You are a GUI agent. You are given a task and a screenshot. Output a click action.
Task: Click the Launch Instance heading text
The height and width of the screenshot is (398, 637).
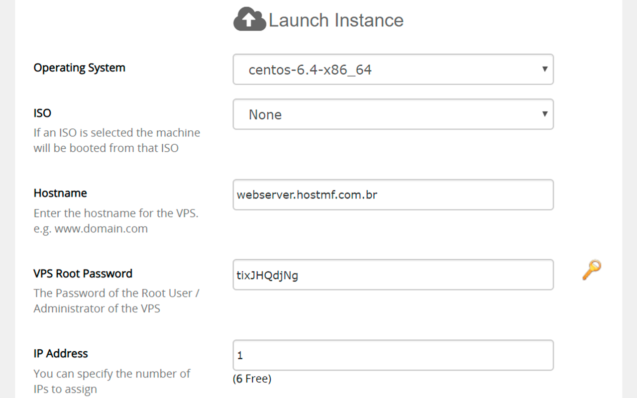point(336,20)
